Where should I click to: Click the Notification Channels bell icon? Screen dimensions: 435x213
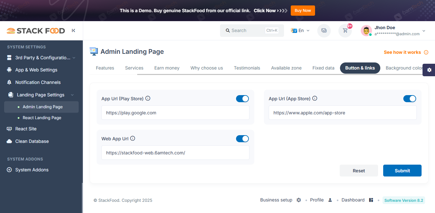click(x=9, y=82)
